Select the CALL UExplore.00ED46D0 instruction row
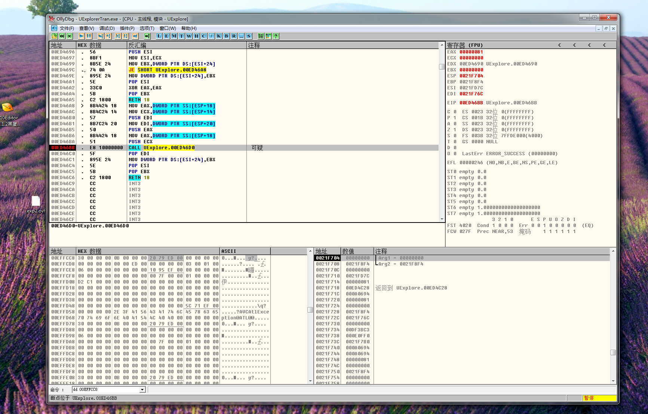This screenshot has height=414, width=648. point(168,148)
